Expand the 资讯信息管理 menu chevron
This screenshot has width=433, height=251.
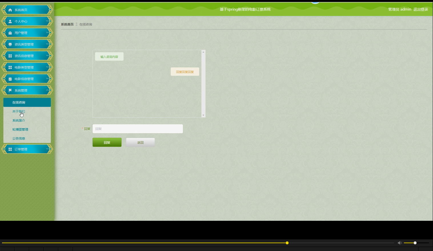coord(47,56)
